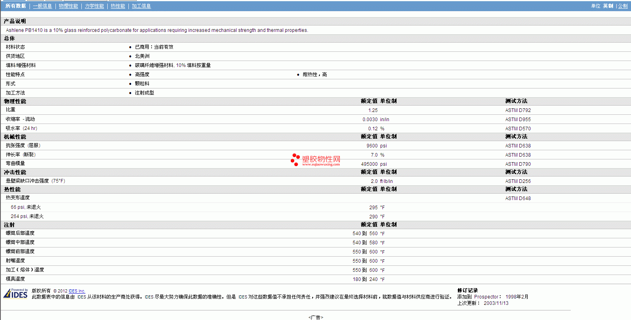
Task: Click the 供货地区 row label
Action: coord(15,56)
